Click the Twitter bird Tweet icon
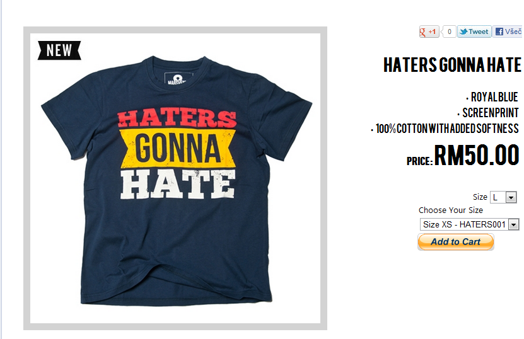524x339 pixels. (474, 32)
